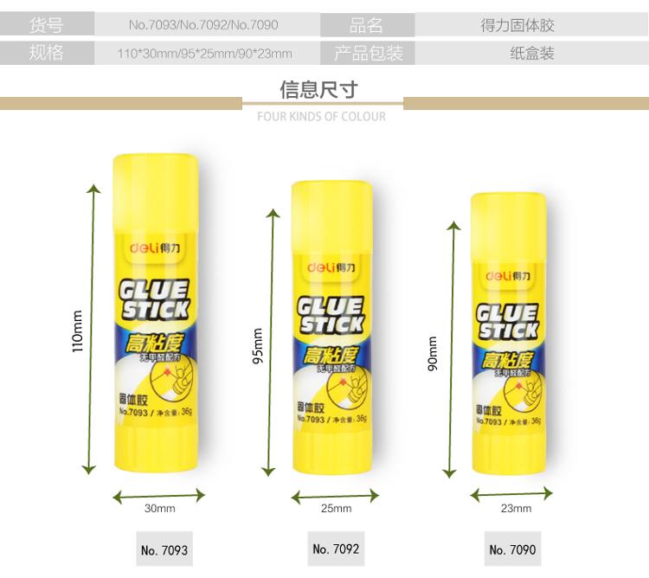Screen dimensions: 649x578
Task: Click the 95mm vertical height arrow
Action: pos(271,343)
